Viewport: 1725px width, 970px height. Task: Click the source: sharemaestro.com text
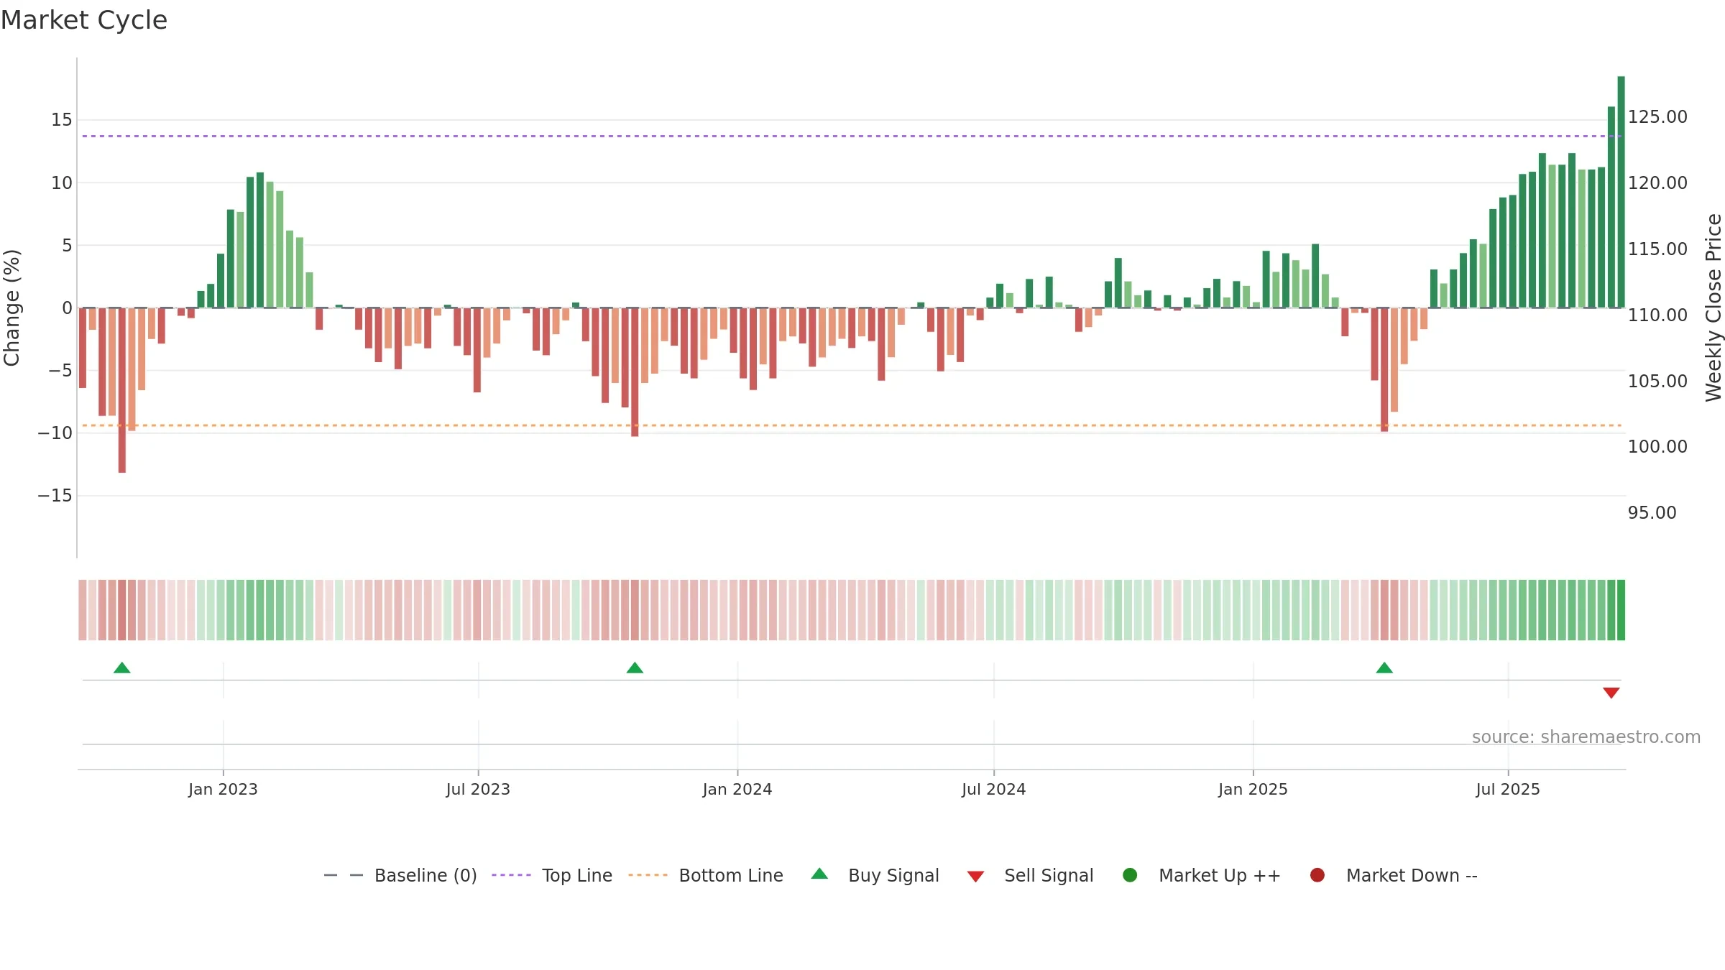1586,737
